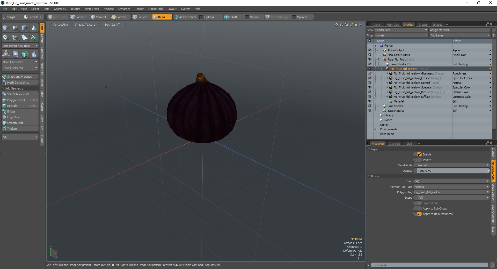Click the viewport pan move icon
Image resolution: width=497 pixels, height=269 pixels.
(336, 25)
